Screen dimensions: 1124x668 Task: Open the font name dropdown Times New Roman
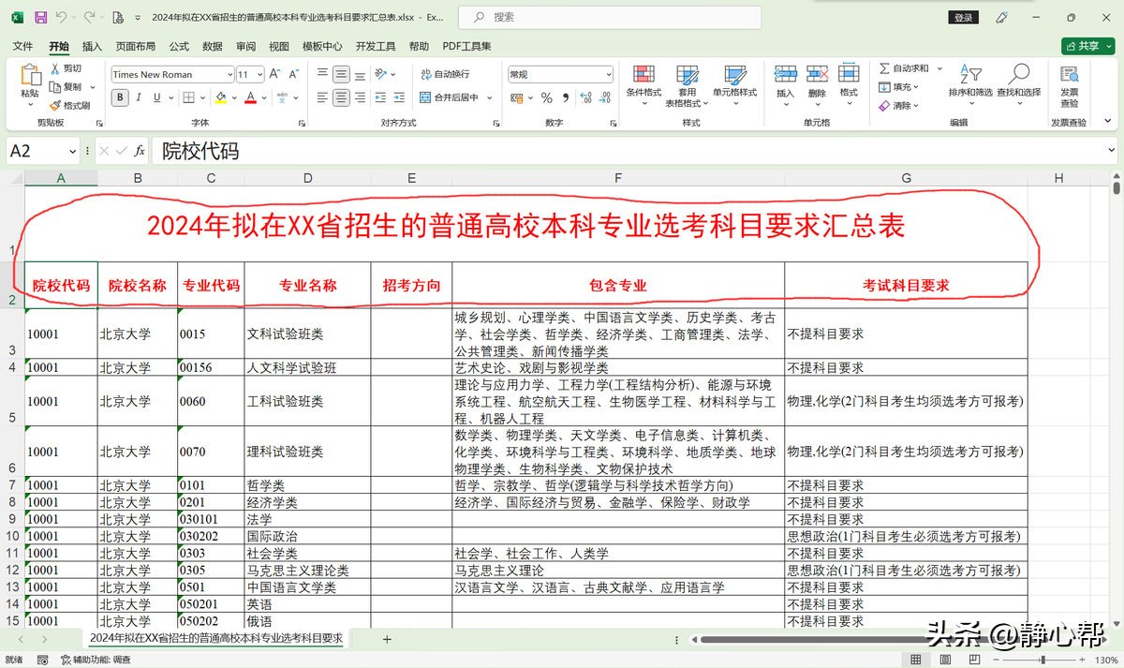[229, 74]
